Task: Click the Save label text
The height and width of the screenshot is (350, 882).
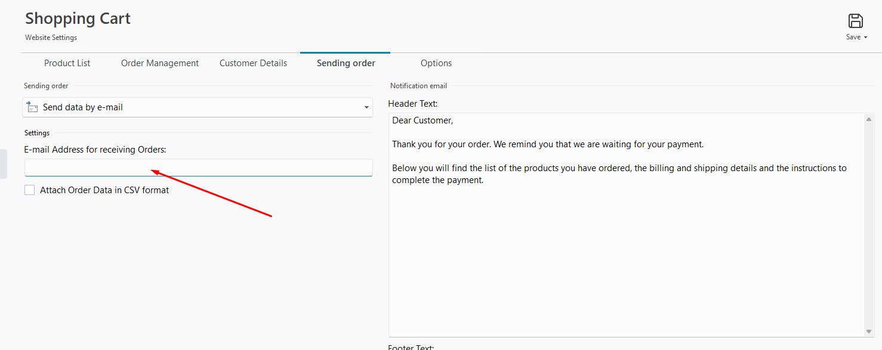Action: click(x=853, y=37)
